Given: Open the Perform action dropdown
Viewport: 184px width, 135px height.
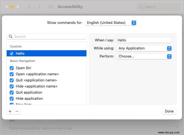Looking at the screenshot, I should tap(144, 56).
